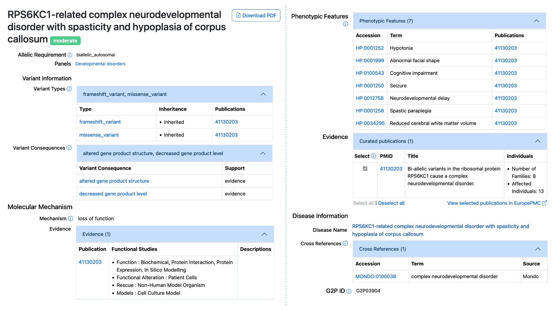
Task: Open the MONDO:0100038 cross reference
Action: (375, 276)
